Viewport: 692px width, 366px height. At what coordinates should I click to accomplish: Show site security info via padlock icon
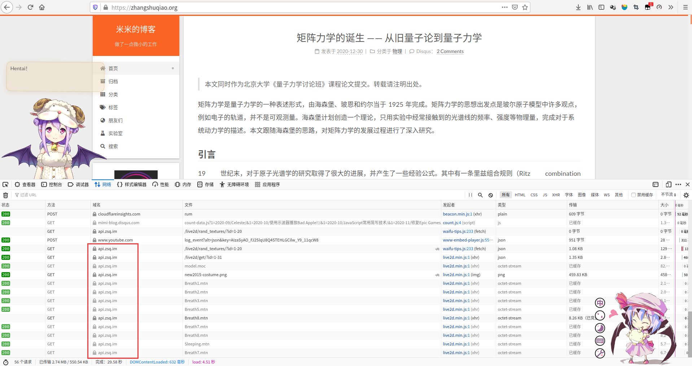pyautogui.click(x=106, y=7)
